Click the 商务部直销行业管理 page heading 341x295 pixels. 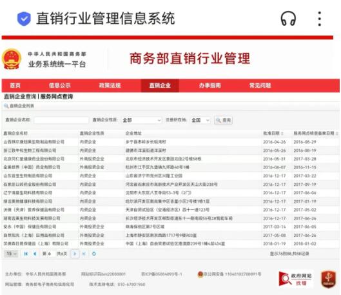[x=190, y=58]
